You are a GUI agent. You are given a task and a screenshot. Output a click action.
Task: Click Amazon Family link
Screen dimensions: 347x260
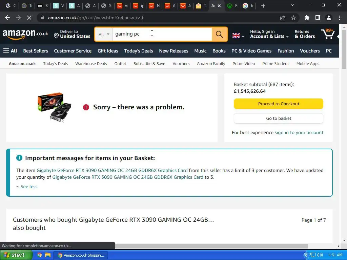[211, 64]
